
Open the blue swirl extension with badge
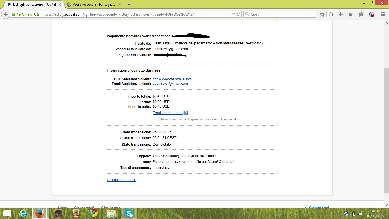[x=371, y=14]
